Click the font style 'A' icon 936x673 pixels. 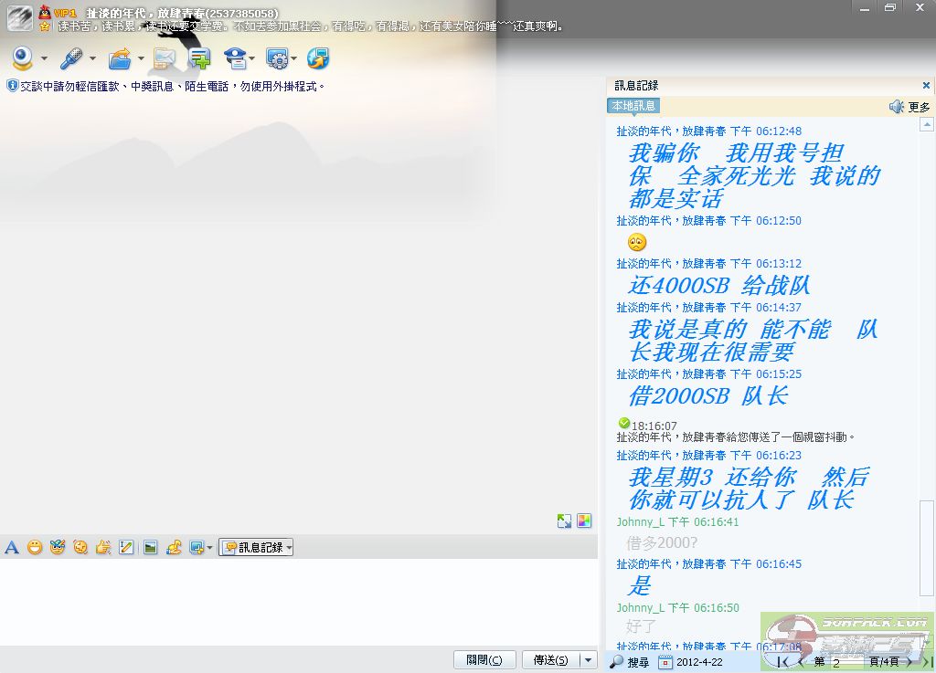(x=12, y=548)
